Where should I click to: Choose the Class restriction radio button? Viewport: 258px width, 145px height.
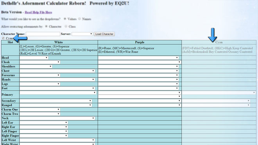[66, 26]
